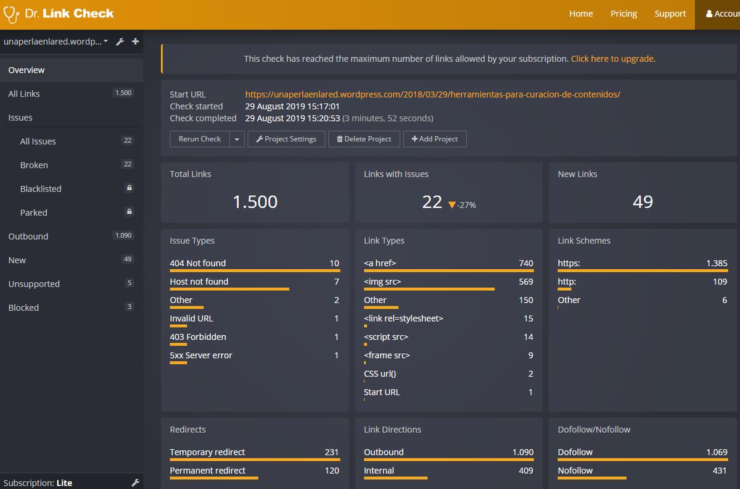Click the Dr. Link Check stethoscope logo
This screenshot has height=489, width=740.
(x=12, y=14)
